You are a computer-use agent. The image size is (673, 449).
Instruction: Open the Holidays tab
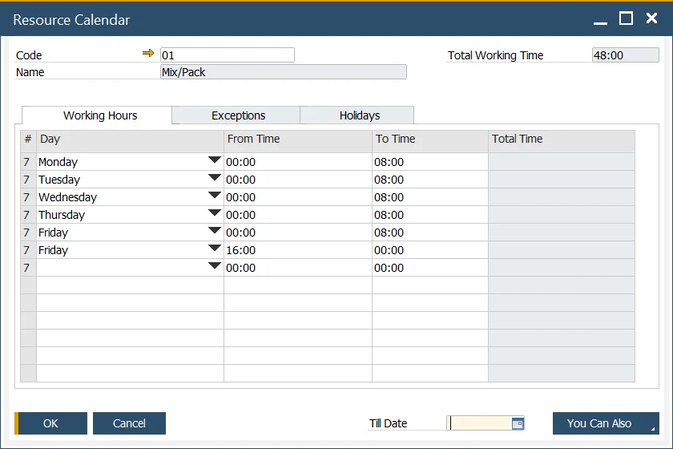pyautogui.click(x=357, y=115)
